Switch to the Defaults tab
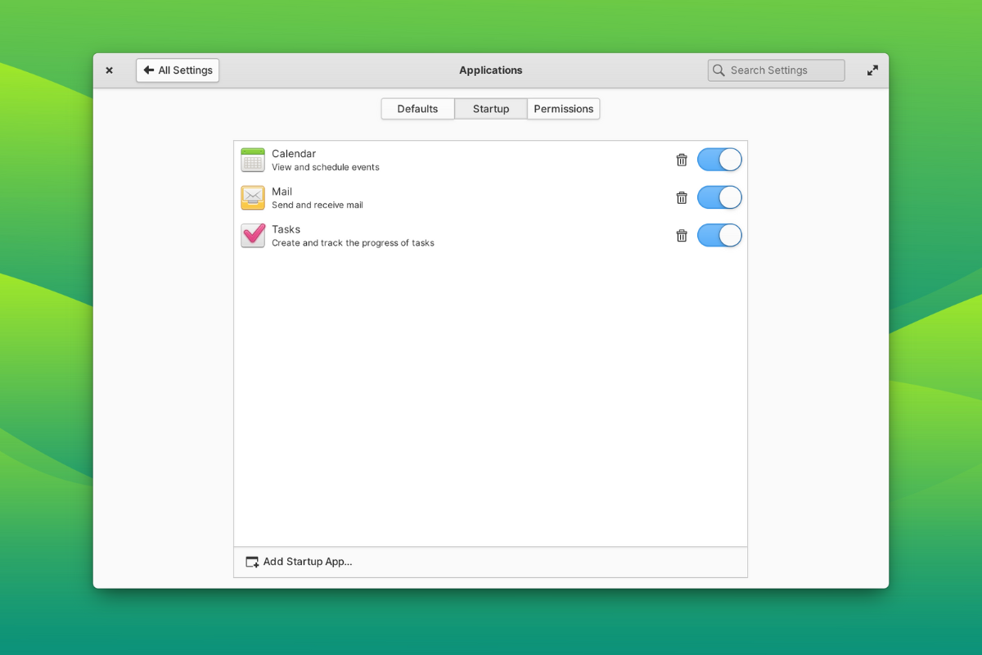The width and height of the screenshot is (982, 655). pyautogui.click(x=417, y=108)
